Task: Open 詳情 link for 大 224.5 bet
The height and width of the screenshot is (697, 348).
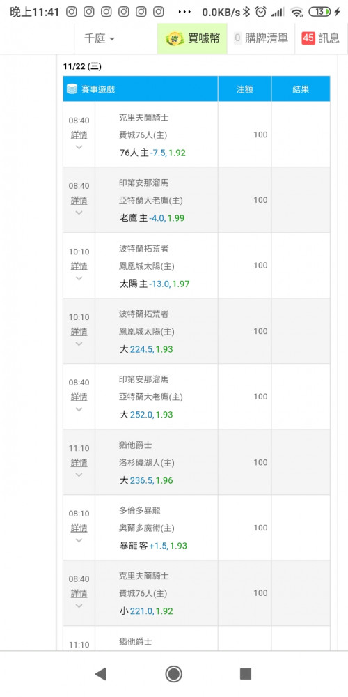Action: point(79,332)
